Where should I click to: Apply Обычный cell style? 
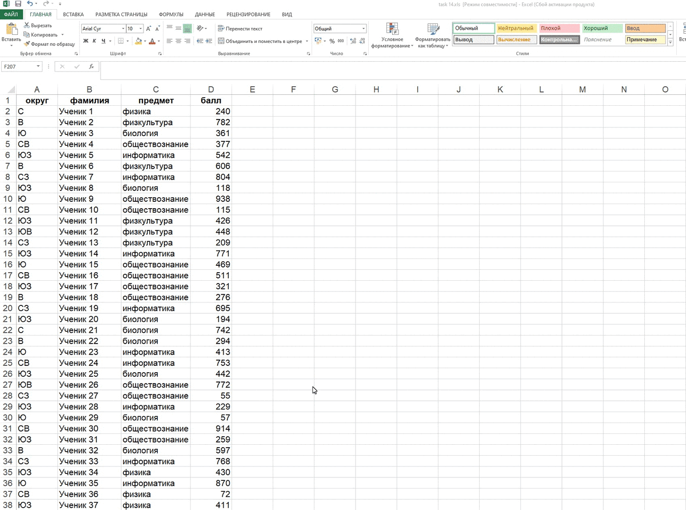point(474,28)
